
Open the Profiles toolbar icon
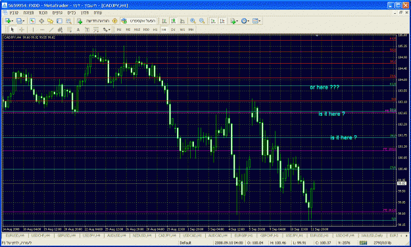19,21
